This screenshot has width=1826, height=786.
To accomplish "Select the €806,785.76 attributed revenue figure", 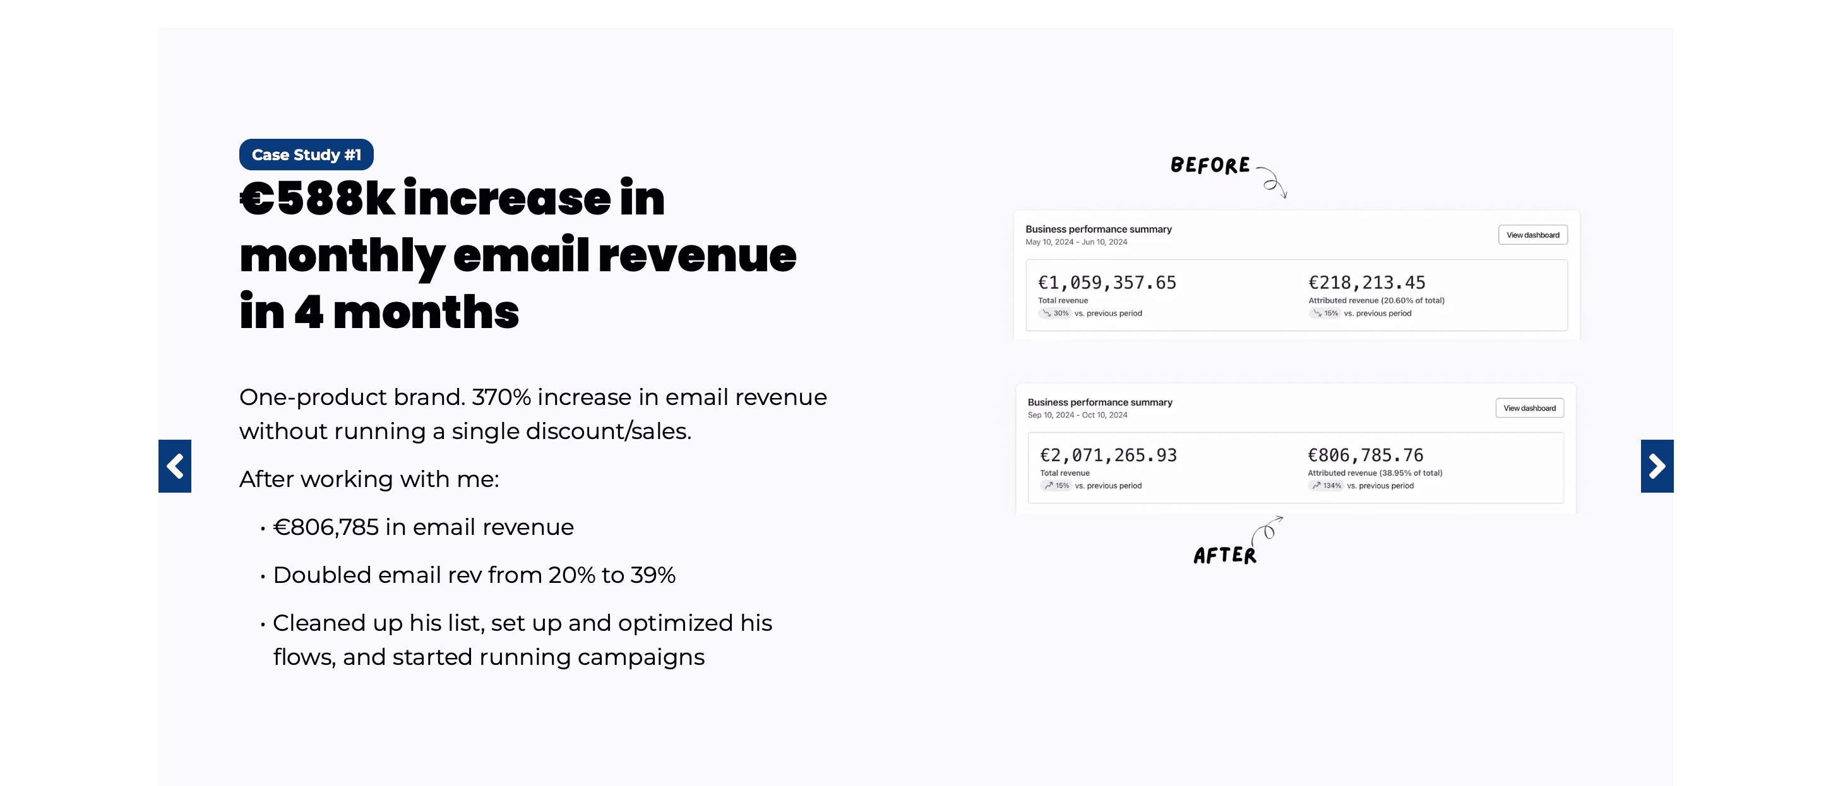I will click(1365, 455).
